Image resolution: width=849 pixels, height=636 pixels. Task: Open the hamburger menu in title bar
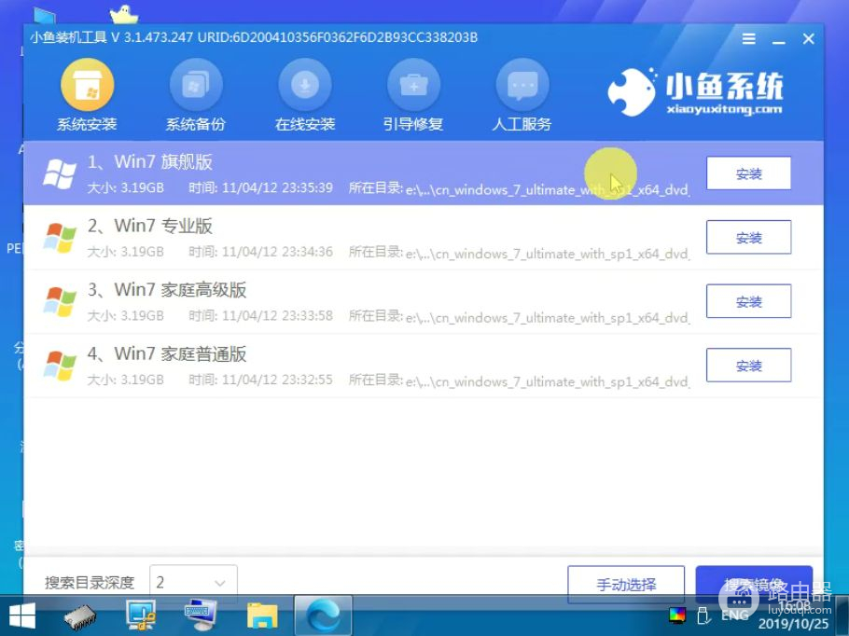749,38
